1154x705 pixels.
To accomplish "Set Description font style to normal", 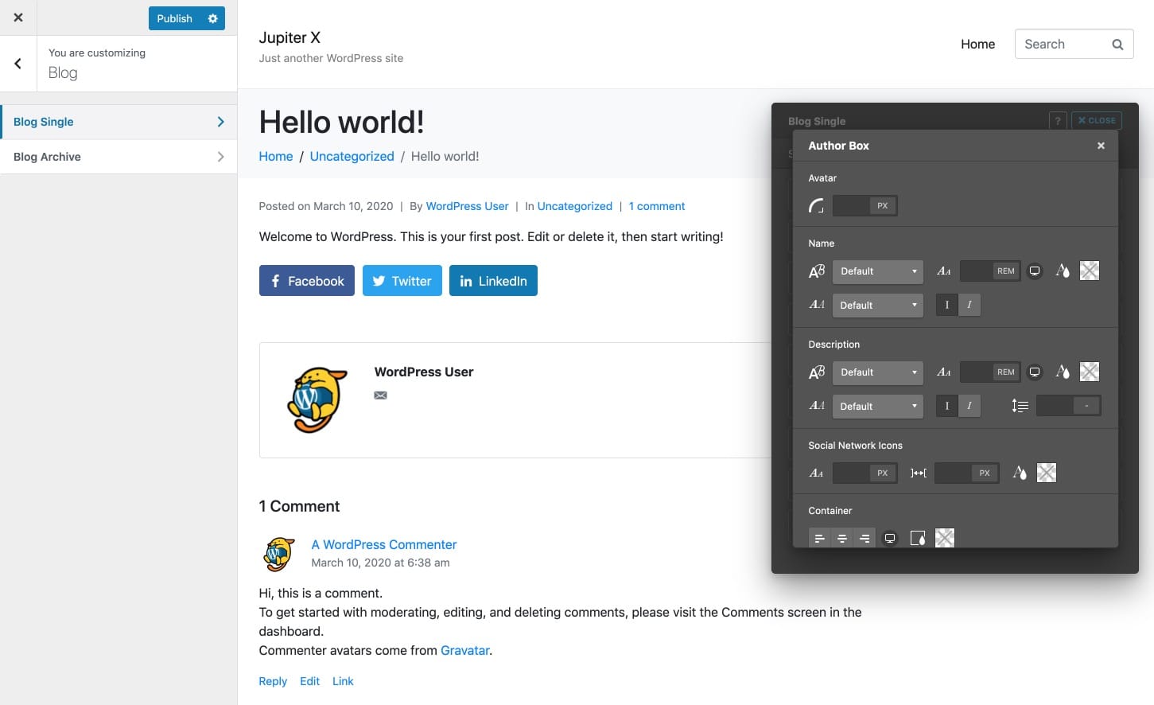I will click(946, 406).
